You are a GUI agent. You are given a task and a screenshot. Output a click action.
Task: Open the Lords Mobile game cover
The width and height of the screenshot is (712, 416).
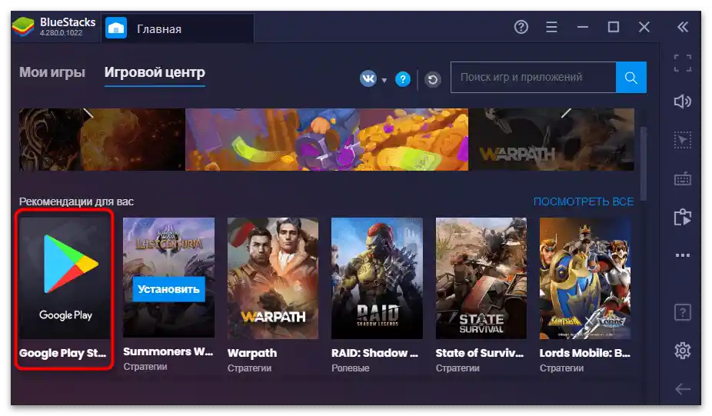tap(585, 278)
